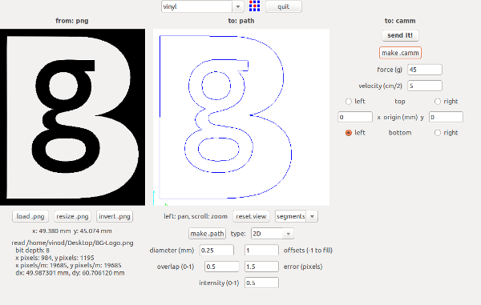The height and width of the screenshot is (305, 481).
Task: Click the velocity input field
Action: (425, 86)
